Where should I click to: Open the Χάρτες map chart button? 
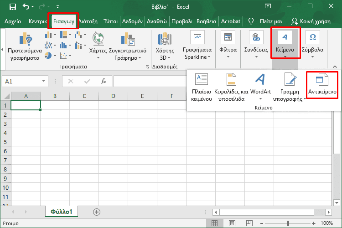click(x=98, y=46)
